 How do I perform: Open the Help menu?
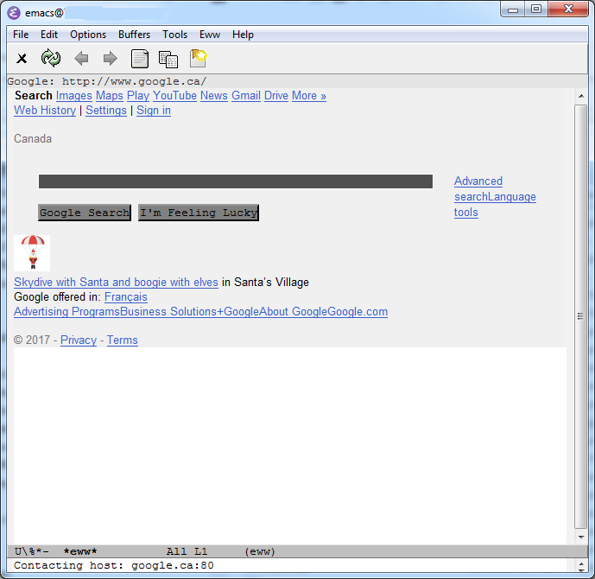click(x=243, y=35)
